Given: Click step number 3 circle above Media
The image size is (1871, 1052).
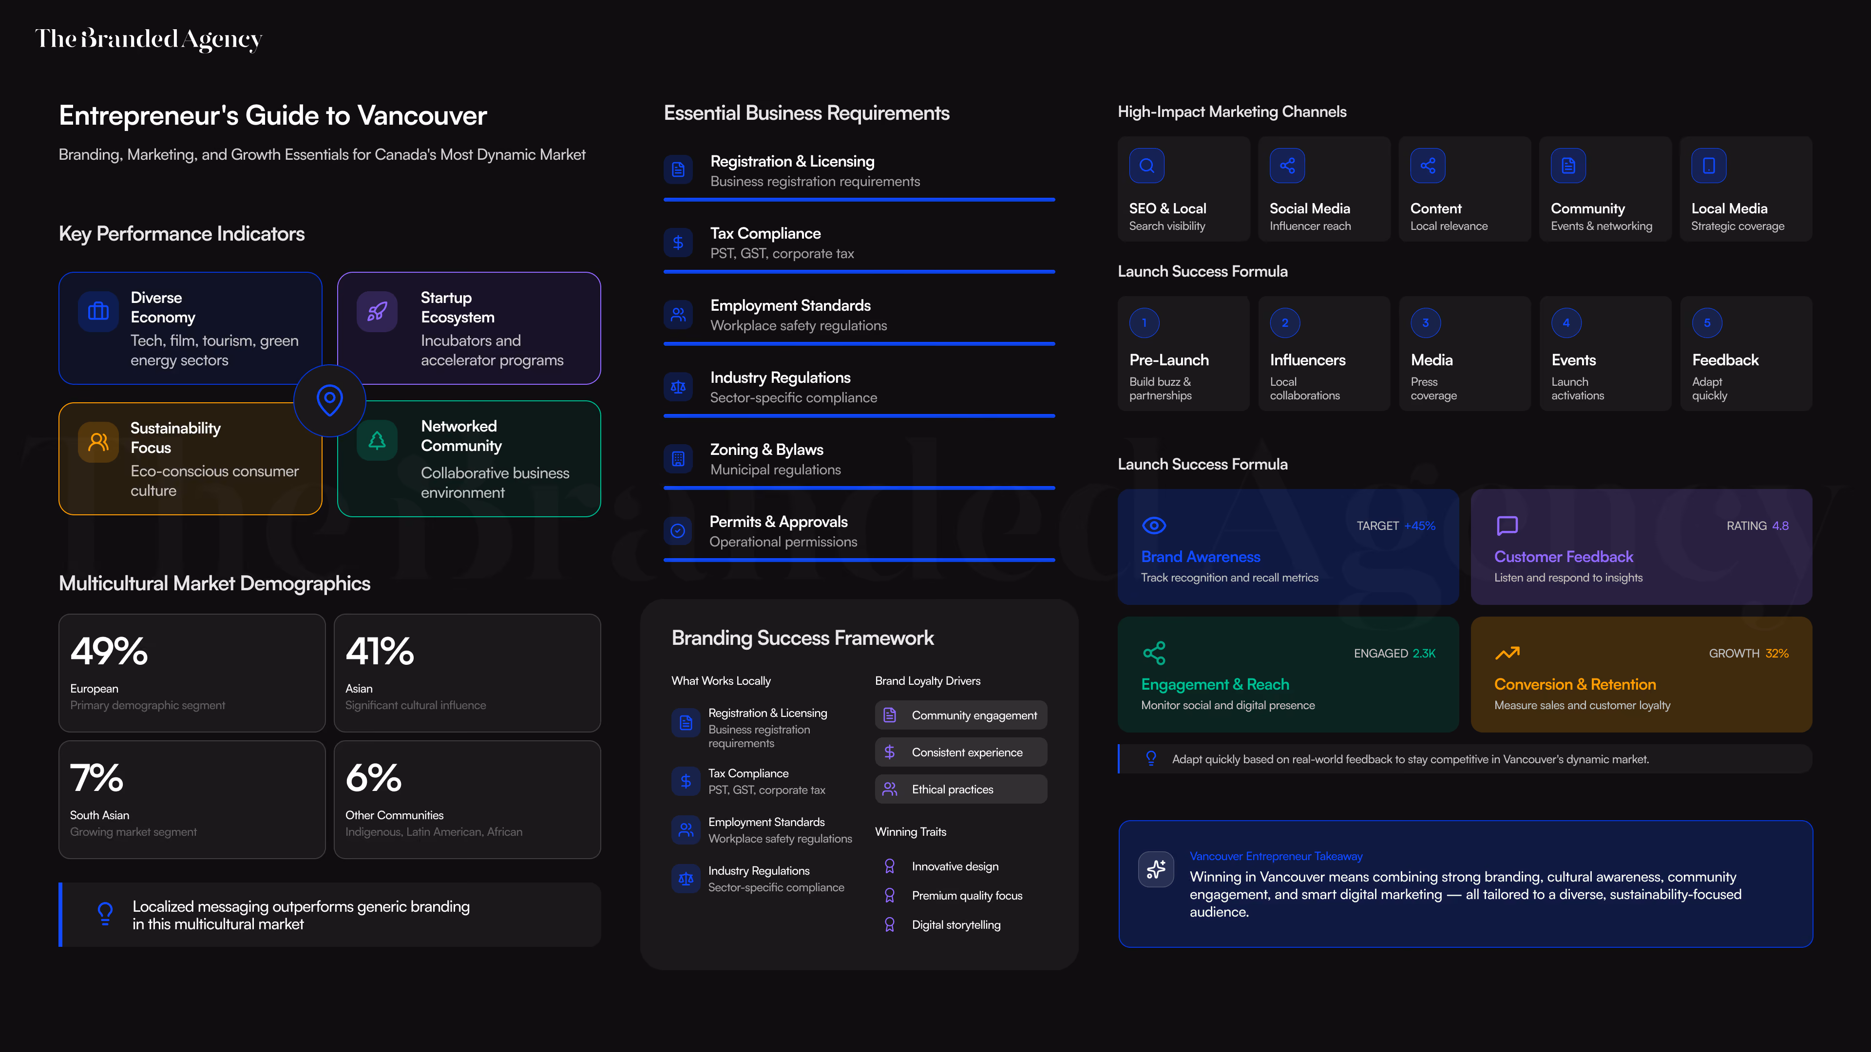Looking at the screenshot, I should [1425, 322].
